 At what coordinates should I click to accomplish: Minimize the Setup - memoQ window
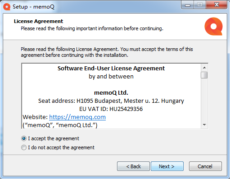coord(188,5)
